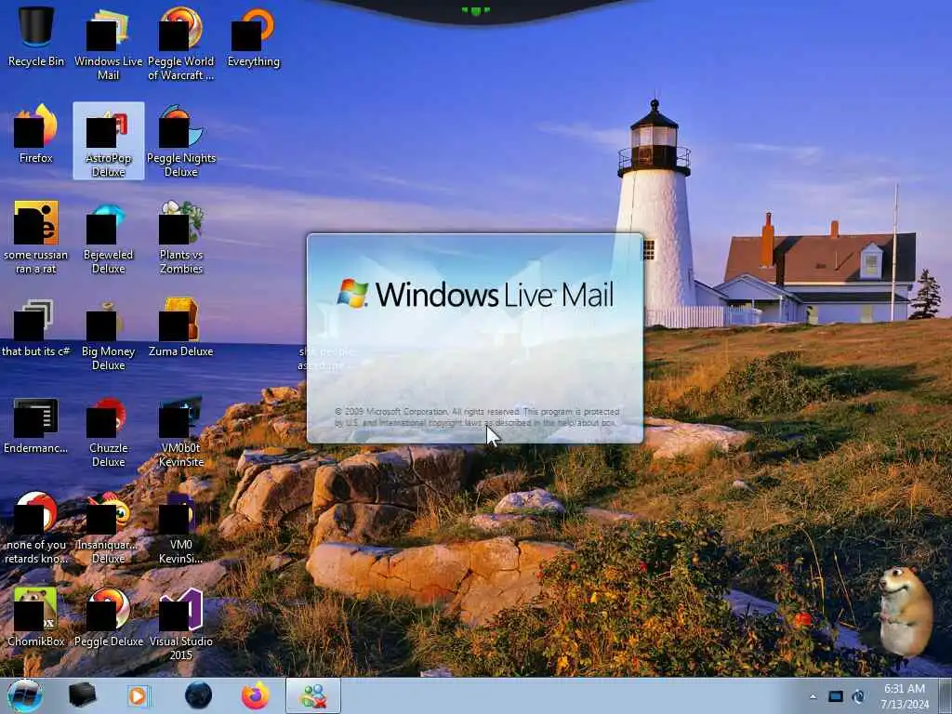Click the Windows Live Mail splash screen
The width and height of the screenshot is (952, 714).
pos(475,338)
